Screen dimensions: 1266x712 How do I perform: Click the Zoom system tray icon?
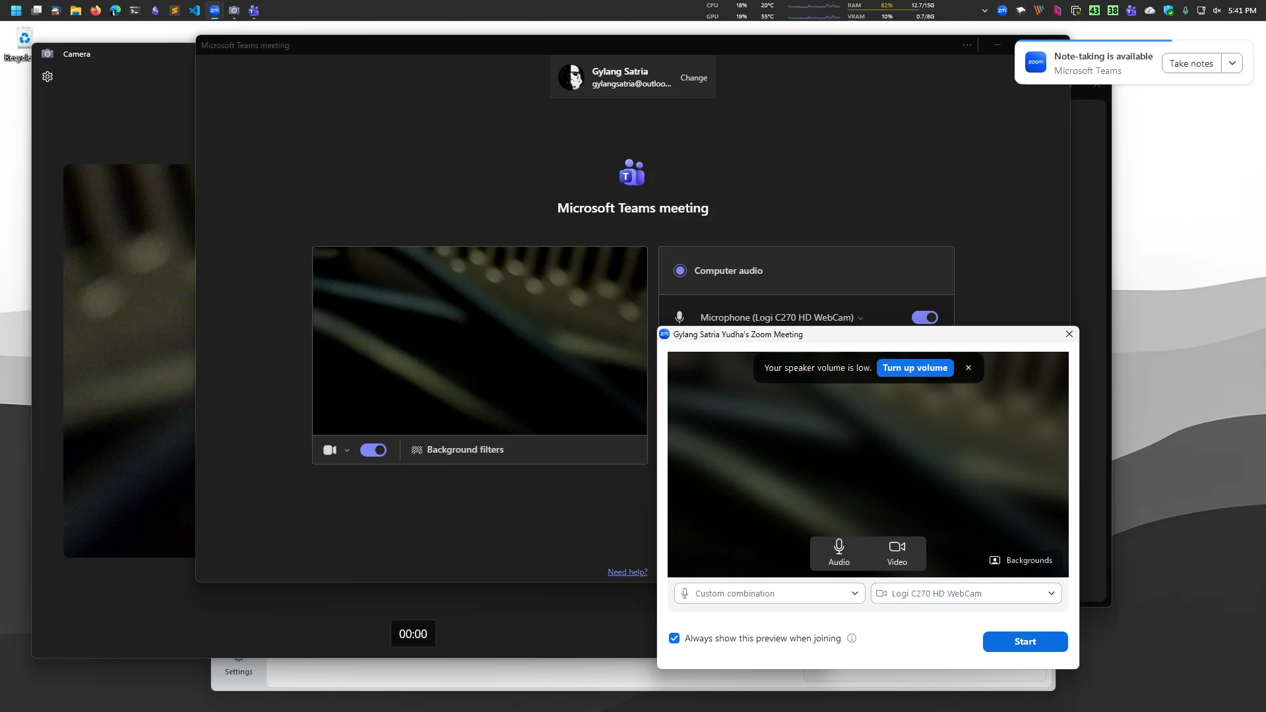(1002, 11)
